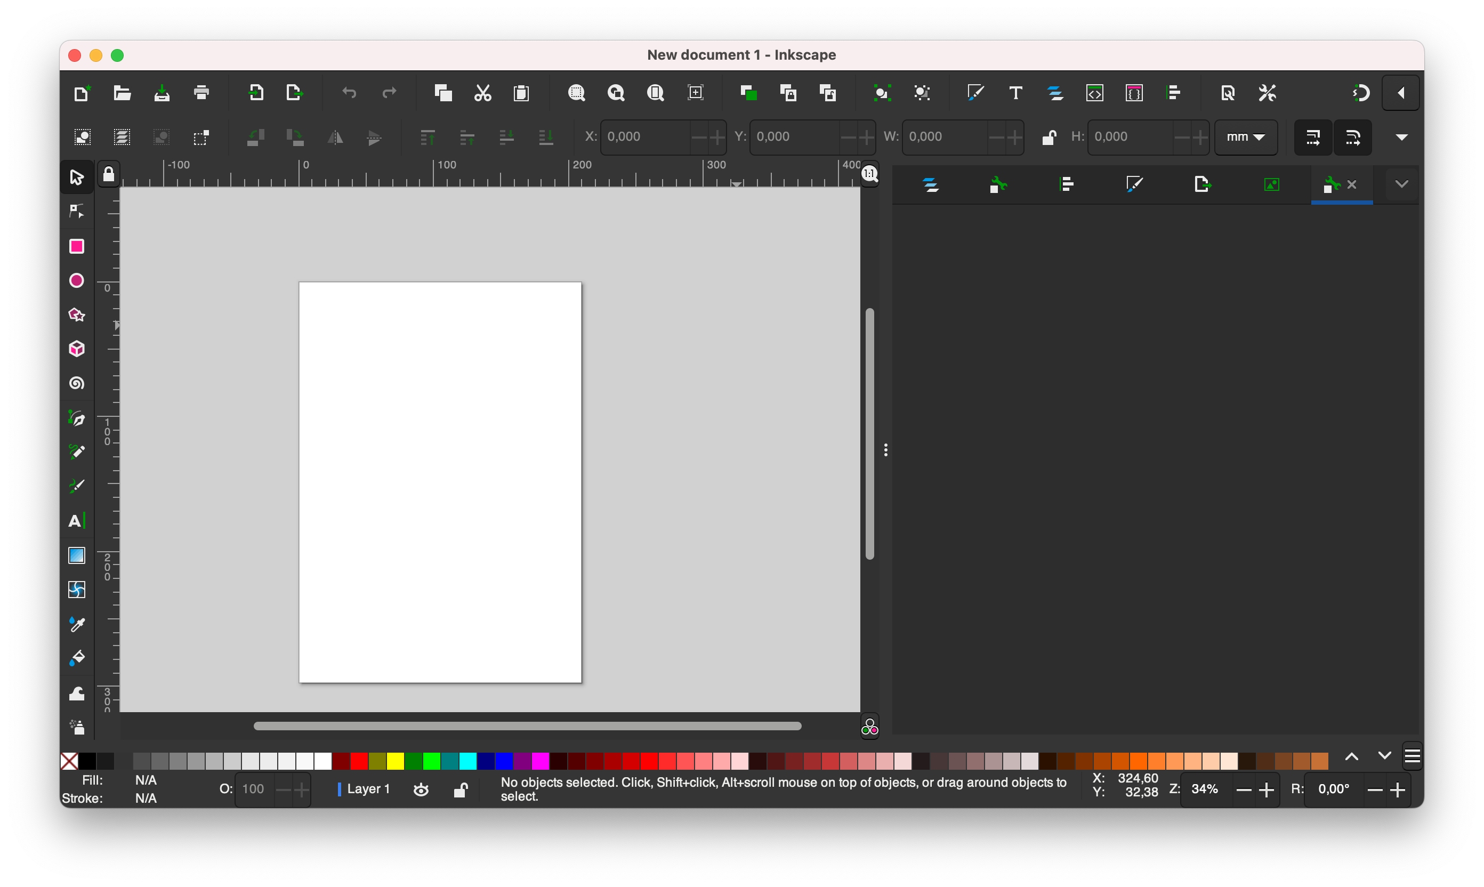1484x887 pixels.
Task: Select the Ellipse tool
Action: (77, 280)
